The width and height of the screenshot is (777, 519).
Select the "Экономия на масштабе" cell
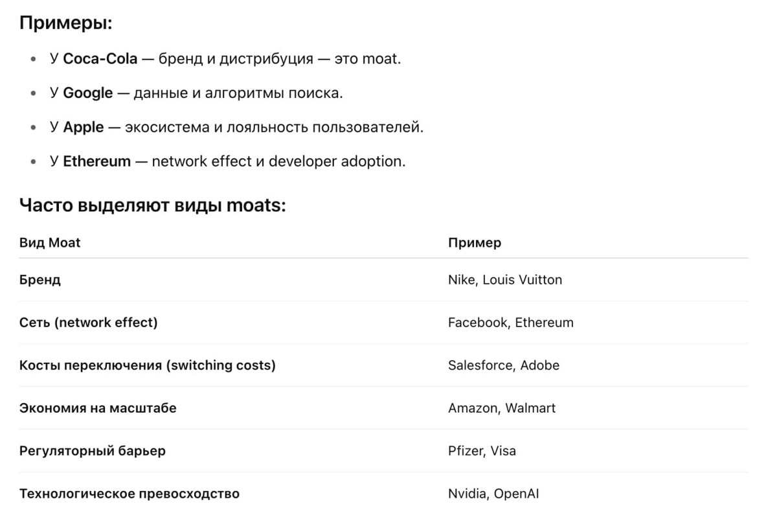click(98, 408)
